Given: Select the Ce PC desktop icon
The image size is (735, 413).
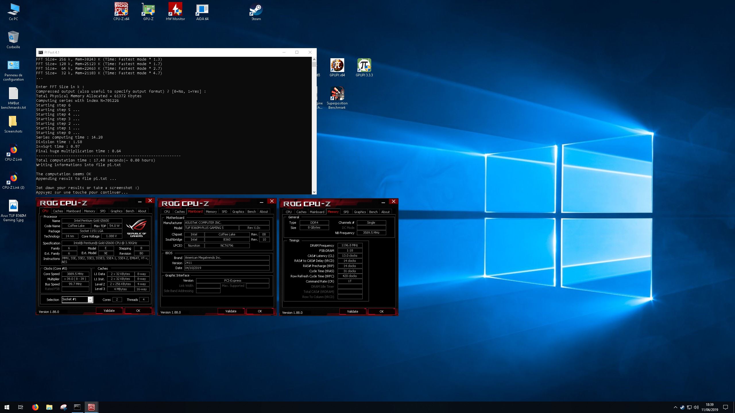Looking at the screenshot, I should 13,11.
